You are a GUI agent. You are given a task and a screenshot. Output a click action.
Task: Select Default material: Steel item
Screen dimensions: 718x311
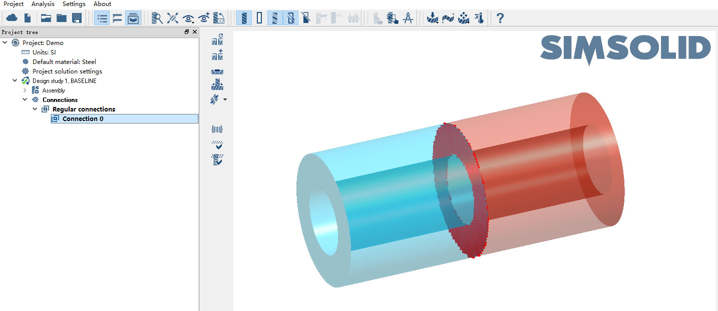(64, 62)
